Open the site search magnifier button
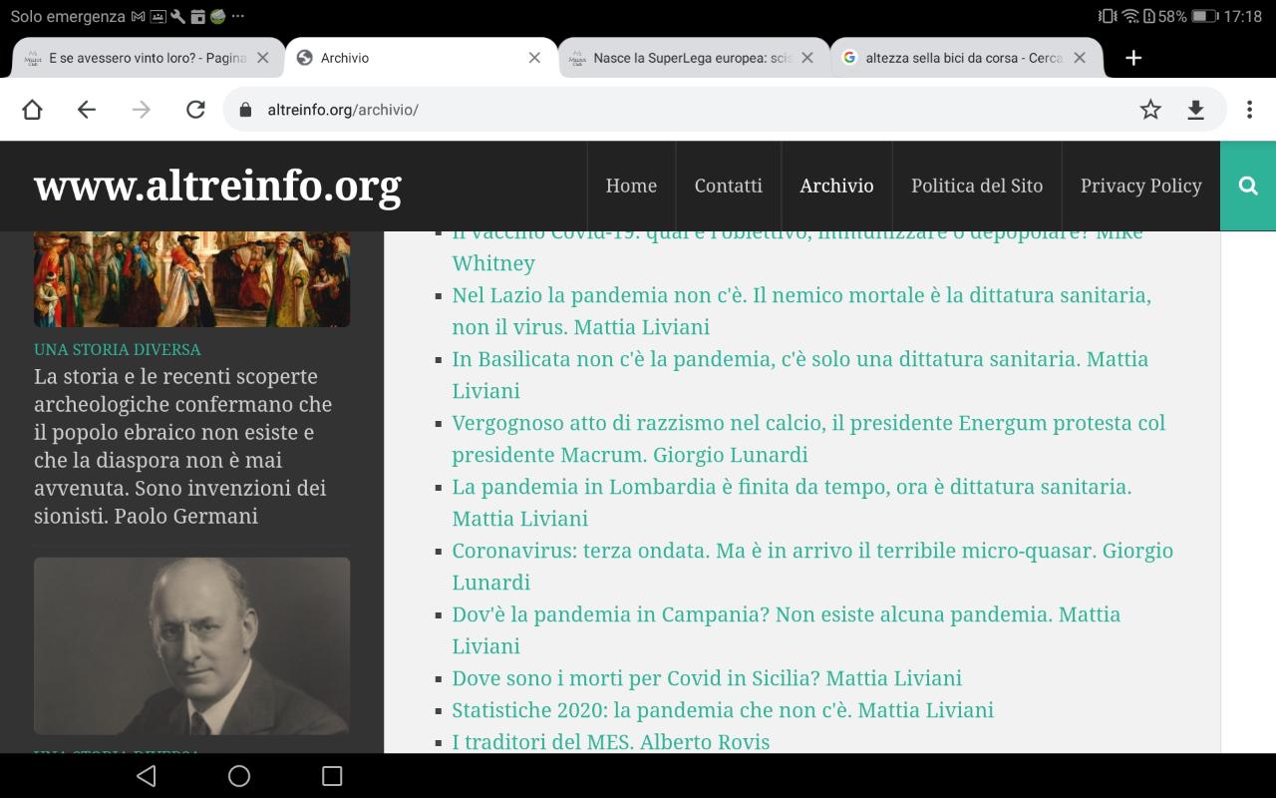The image size is (1276, 798). point(1248,186)
